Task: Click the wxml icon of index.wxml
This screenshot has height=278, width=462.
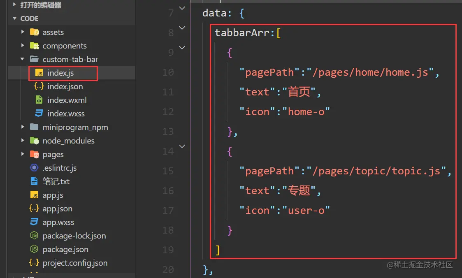Action: click(x=39, y=100)
